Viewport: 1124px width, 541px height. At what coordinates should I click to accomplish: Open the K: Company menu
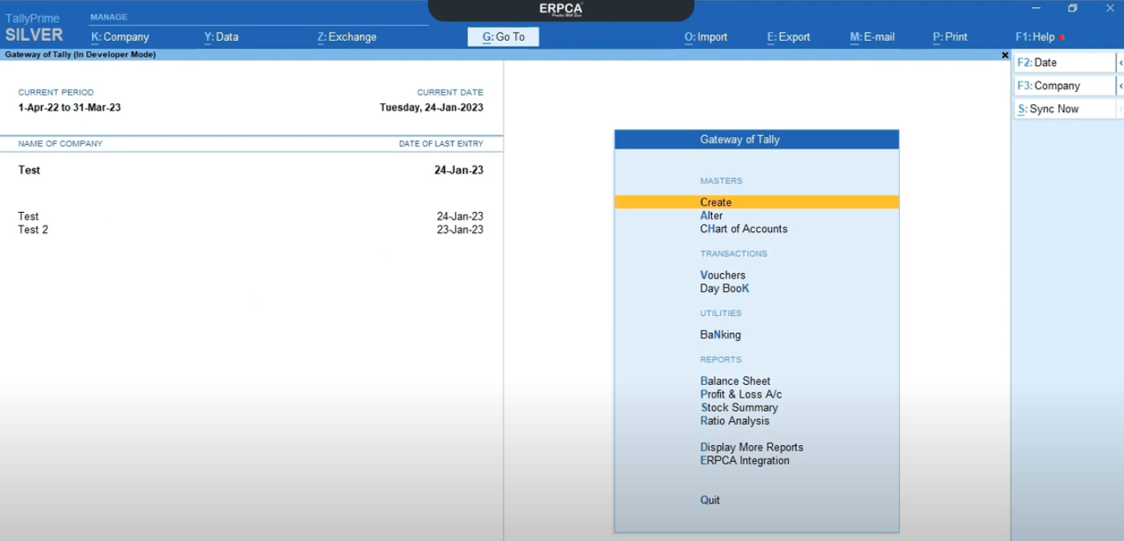pyautogui.click(x=120, y=37)
